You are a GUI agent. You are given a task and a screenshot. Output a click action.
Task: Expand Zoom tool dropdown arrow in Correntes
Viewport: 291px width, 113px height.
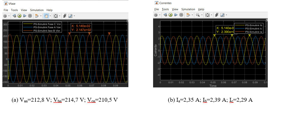202,15
